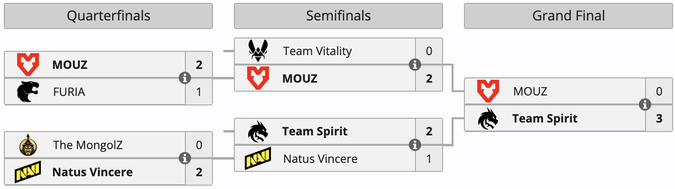
Task: Open Team Vitality team link
Action: (x=317, y=51)
